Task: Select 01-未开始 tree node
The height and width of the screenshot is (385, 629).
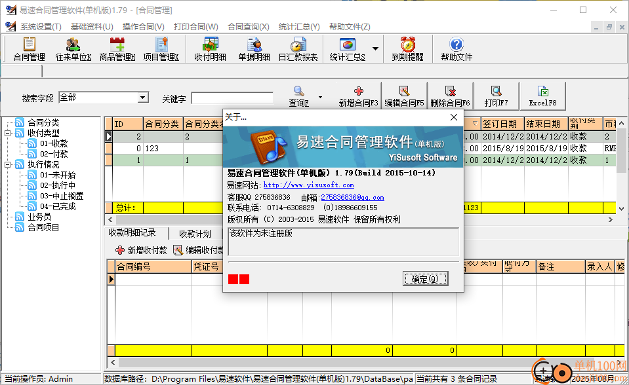Action: click(57, 175)
